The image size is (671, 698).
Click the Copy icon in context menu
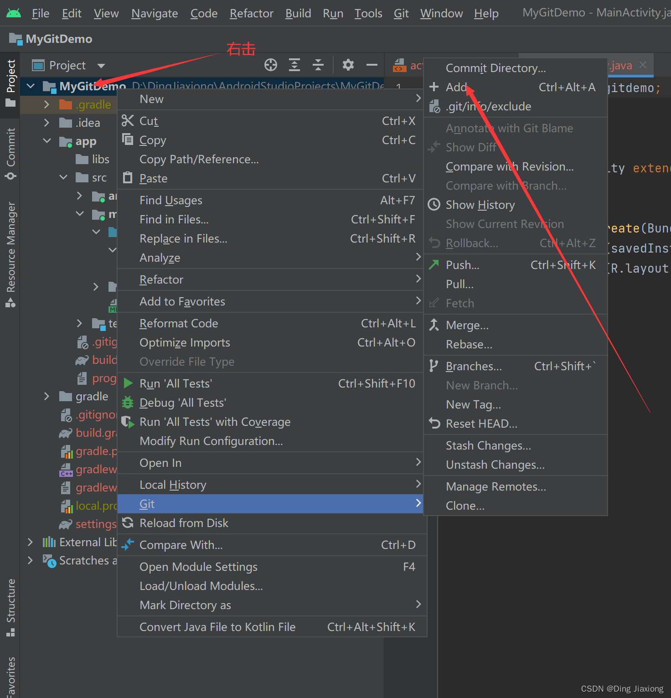[x=128, y=140]
